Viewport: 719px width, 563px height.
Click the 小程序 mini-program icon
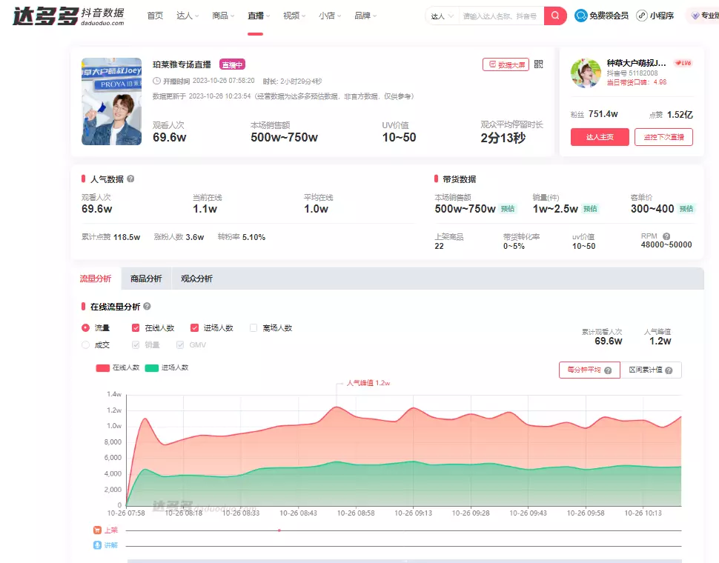[x=641, y=16]
